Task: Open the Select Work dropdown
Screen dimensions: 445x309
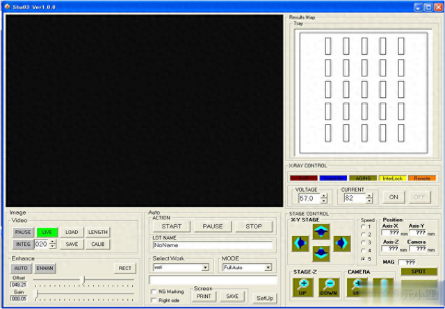Action: (205, 267)
